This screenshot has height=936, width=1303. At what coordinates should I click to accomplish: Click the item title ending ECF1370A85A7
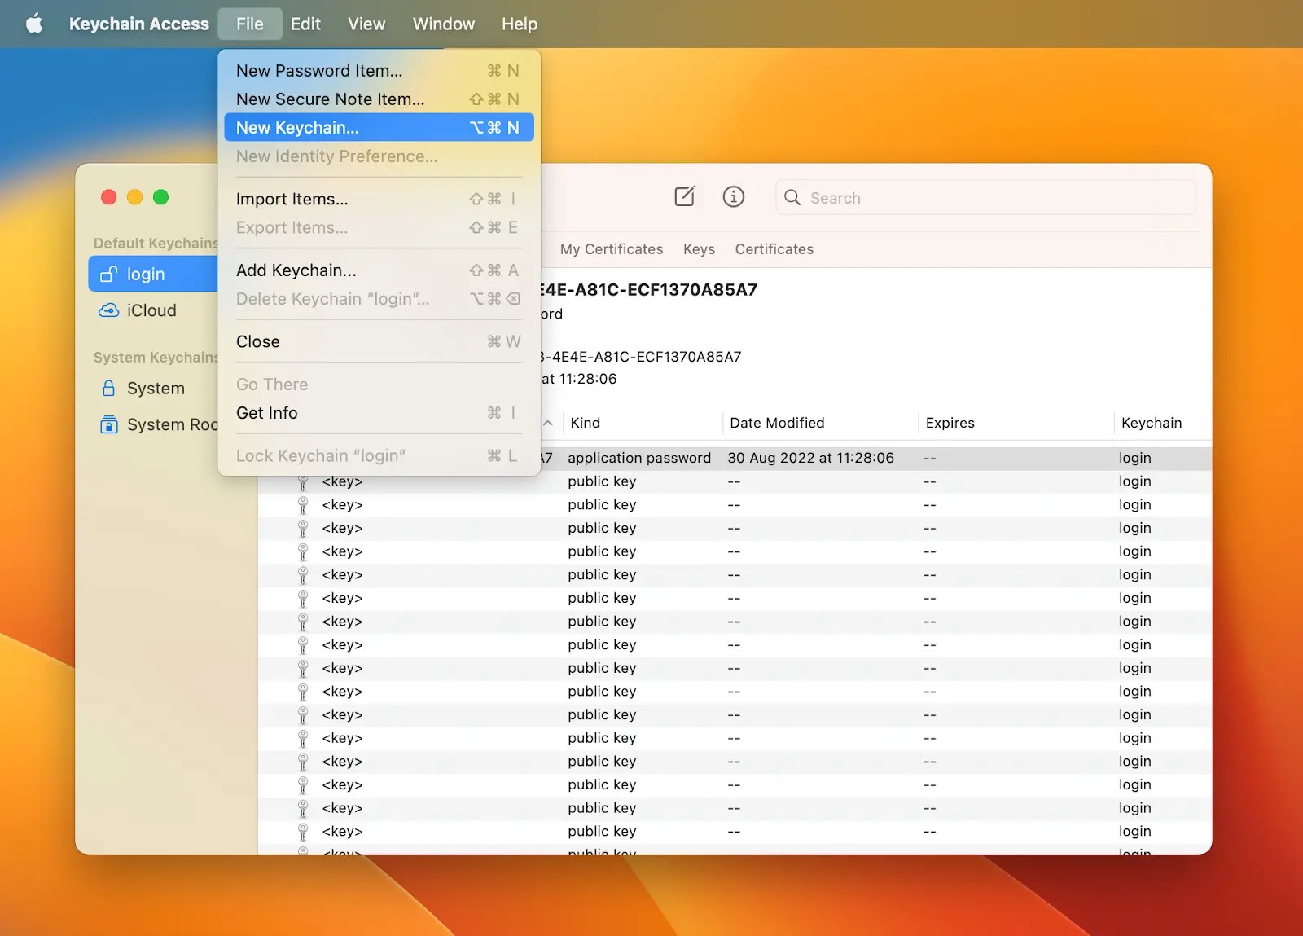[649, 289]
